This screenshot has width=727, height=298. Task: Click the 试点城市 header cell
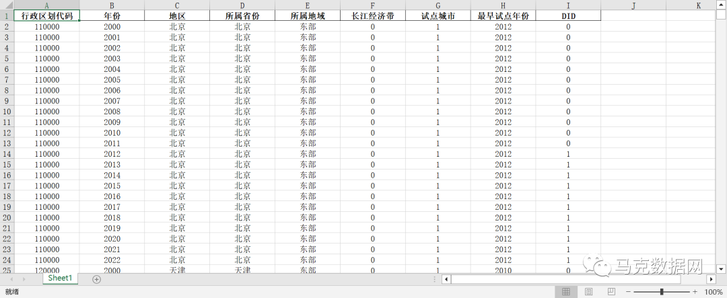click(438, 15)
